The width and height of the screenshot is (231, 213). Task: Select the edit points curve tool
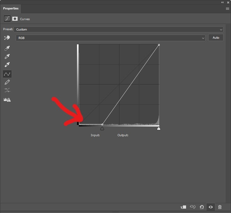(x=7, y=74)
